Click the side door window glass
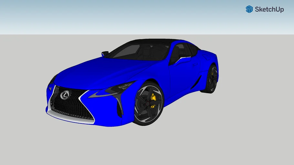Image resolution: width=294 pixels, height=165 pixels. tap(182, 52)
